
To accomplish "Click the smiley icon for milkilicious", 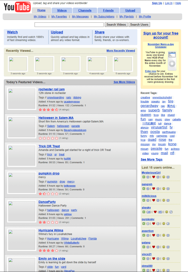I will click(x=164, y=200).
